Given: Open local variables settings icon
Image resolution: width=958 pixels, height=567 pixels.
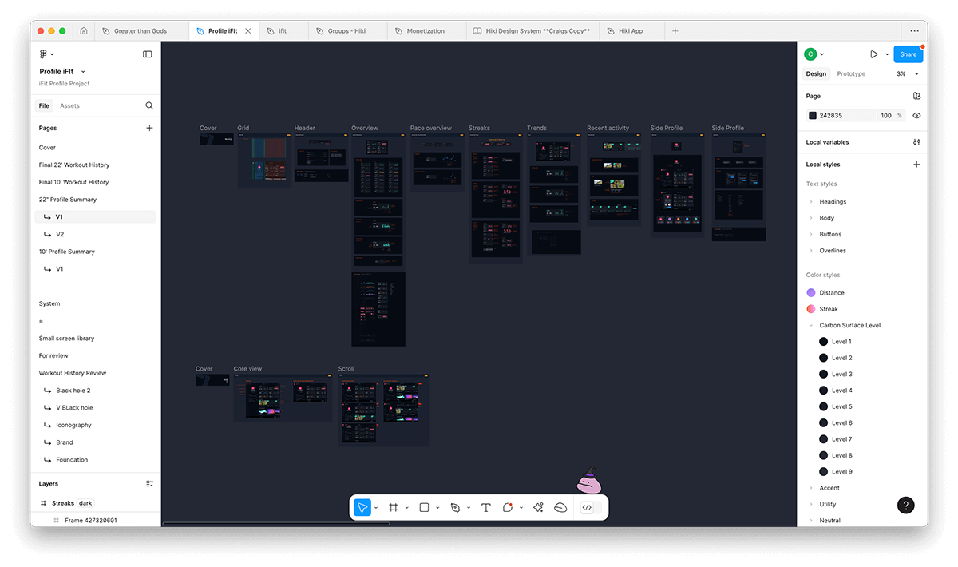Looking at the screenshot, I should 916,142.
